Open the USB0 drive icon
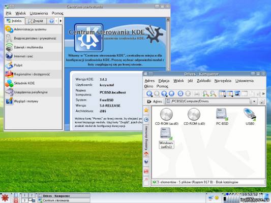 (250, 116)
